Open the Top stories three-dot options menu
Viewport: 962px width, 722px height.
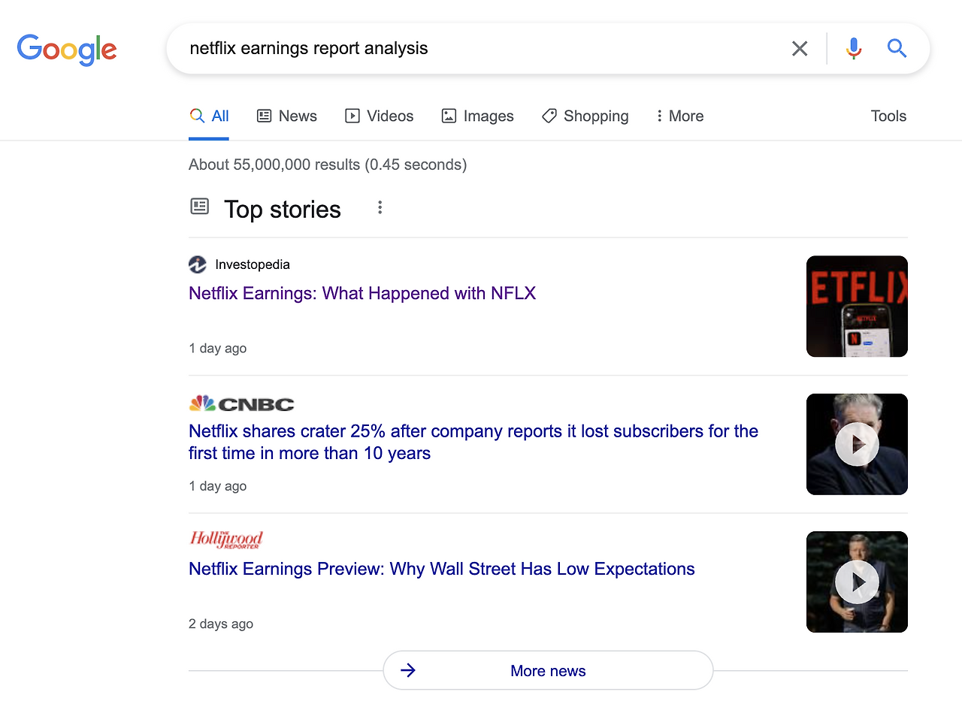coord(380,207)
